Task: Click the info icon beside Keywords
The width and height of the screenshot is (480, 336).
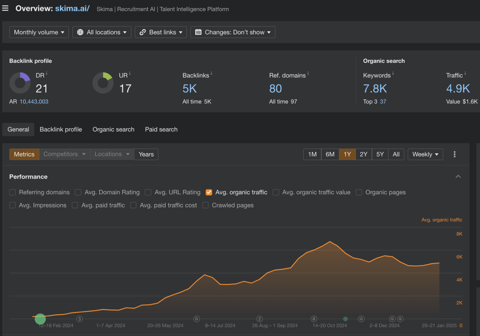Action: click(393, 74)
